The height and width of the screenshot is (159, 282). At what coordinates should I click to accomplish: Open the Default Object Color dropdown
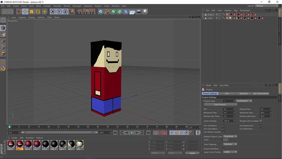(231, 136)
